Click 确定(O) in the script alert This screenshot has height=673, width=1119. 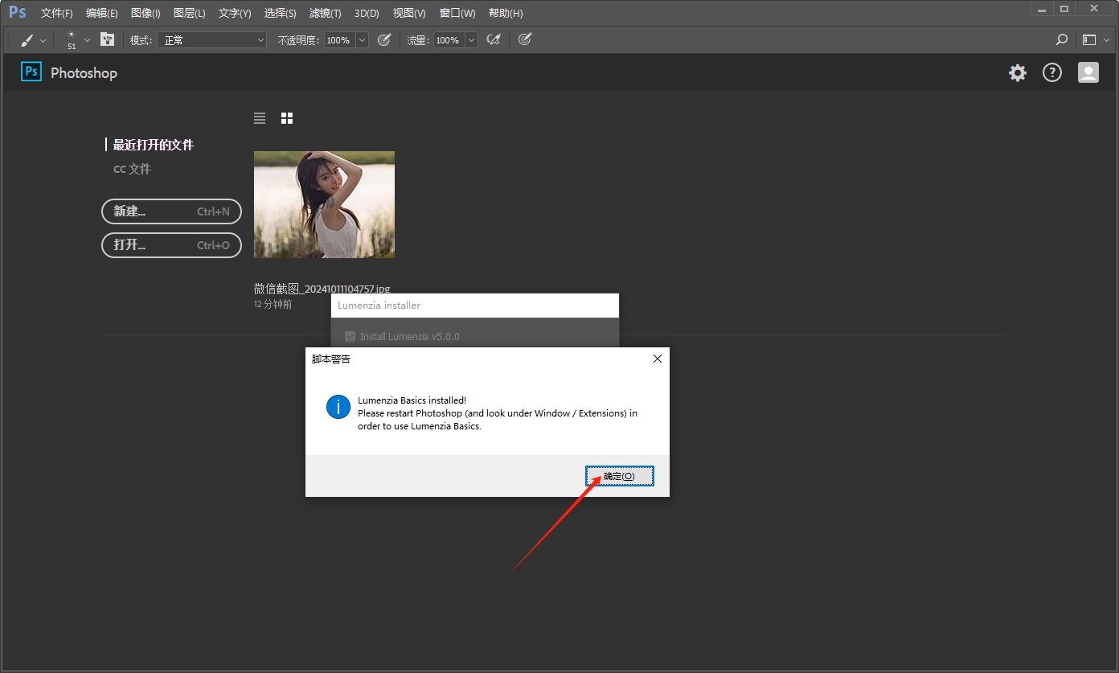tap(619, 476)
